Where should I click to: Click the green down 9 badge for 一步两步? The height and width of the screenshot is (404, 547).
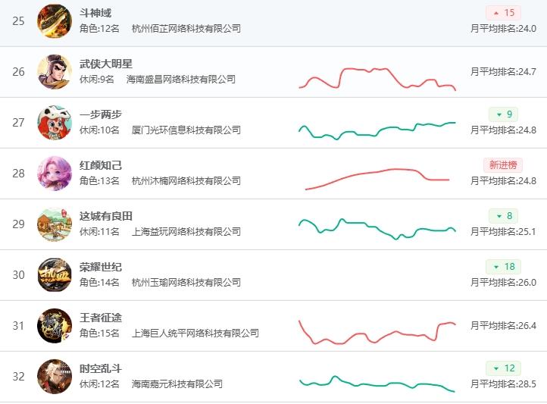click(503, 114)
